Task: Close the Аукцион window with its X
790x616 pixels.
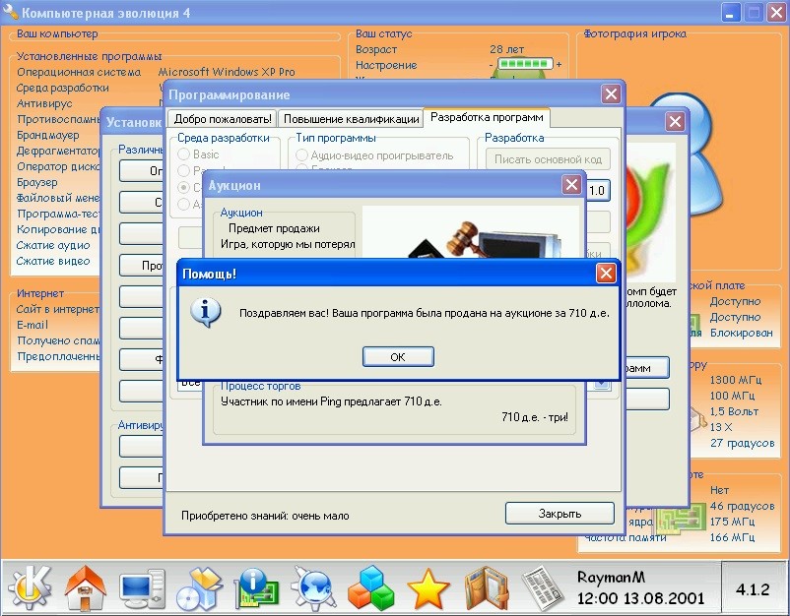Action: click(571, 185)
